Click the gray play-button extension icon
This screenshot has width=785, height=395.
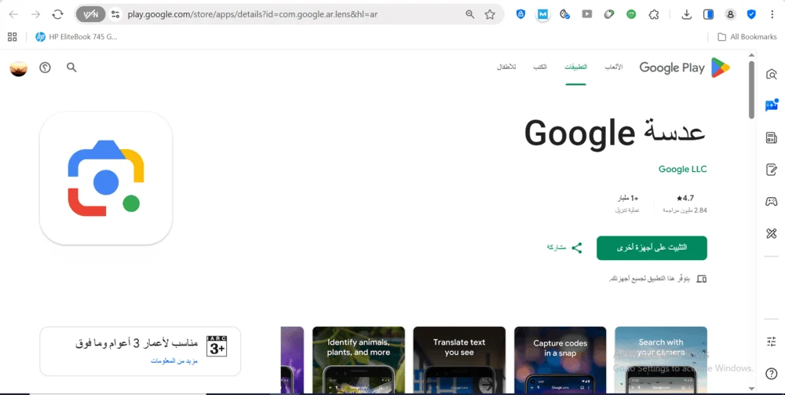click(586, 14)
